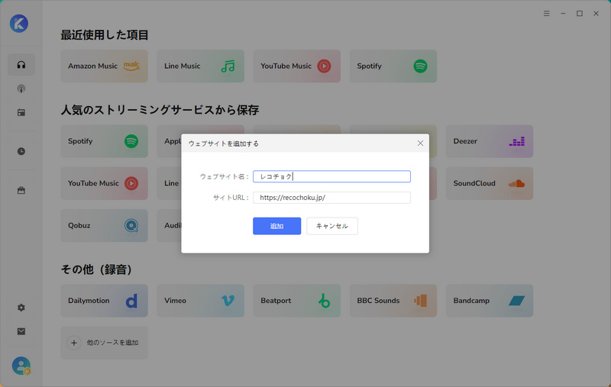Click the Vimeo v logo icon
Image resolution: width=611 pixels, height=387 pixels.
coord(228,301)
